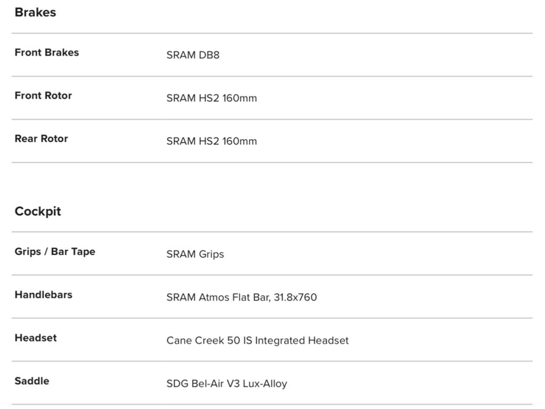545x409 pixels.
Task: Click 'SDG Bel-Air' in the Saddle value
Action: 193,384
